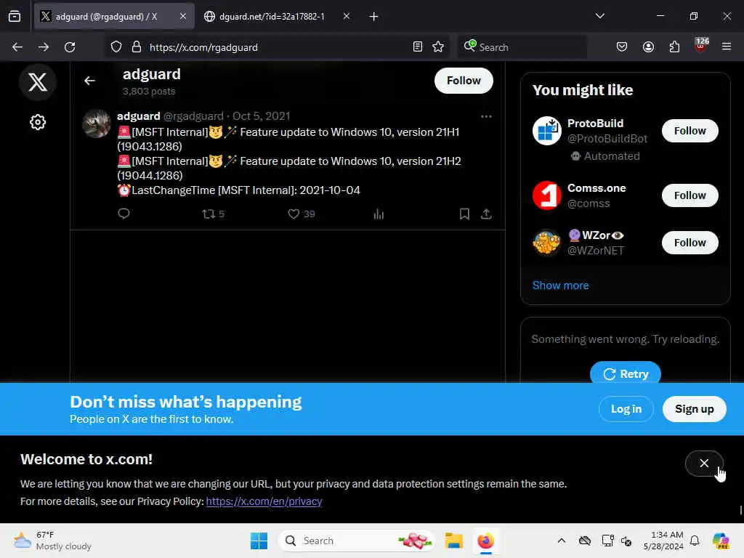Screen dimensions: 744x558
Task: Show site security lock info
Action: (x=137, y=47)
